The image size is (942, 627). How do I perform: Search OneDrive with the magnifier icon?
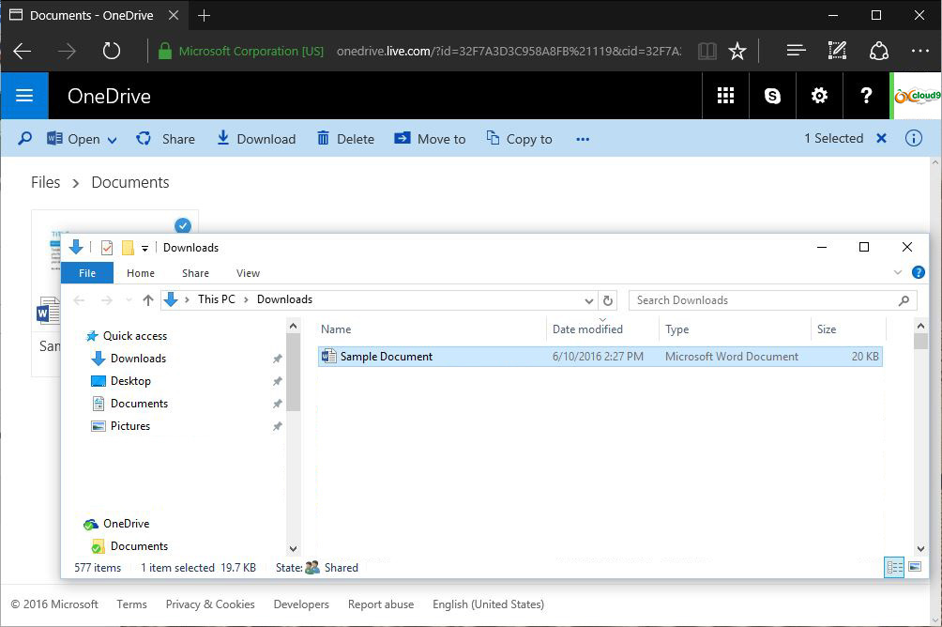coord(24,139)
